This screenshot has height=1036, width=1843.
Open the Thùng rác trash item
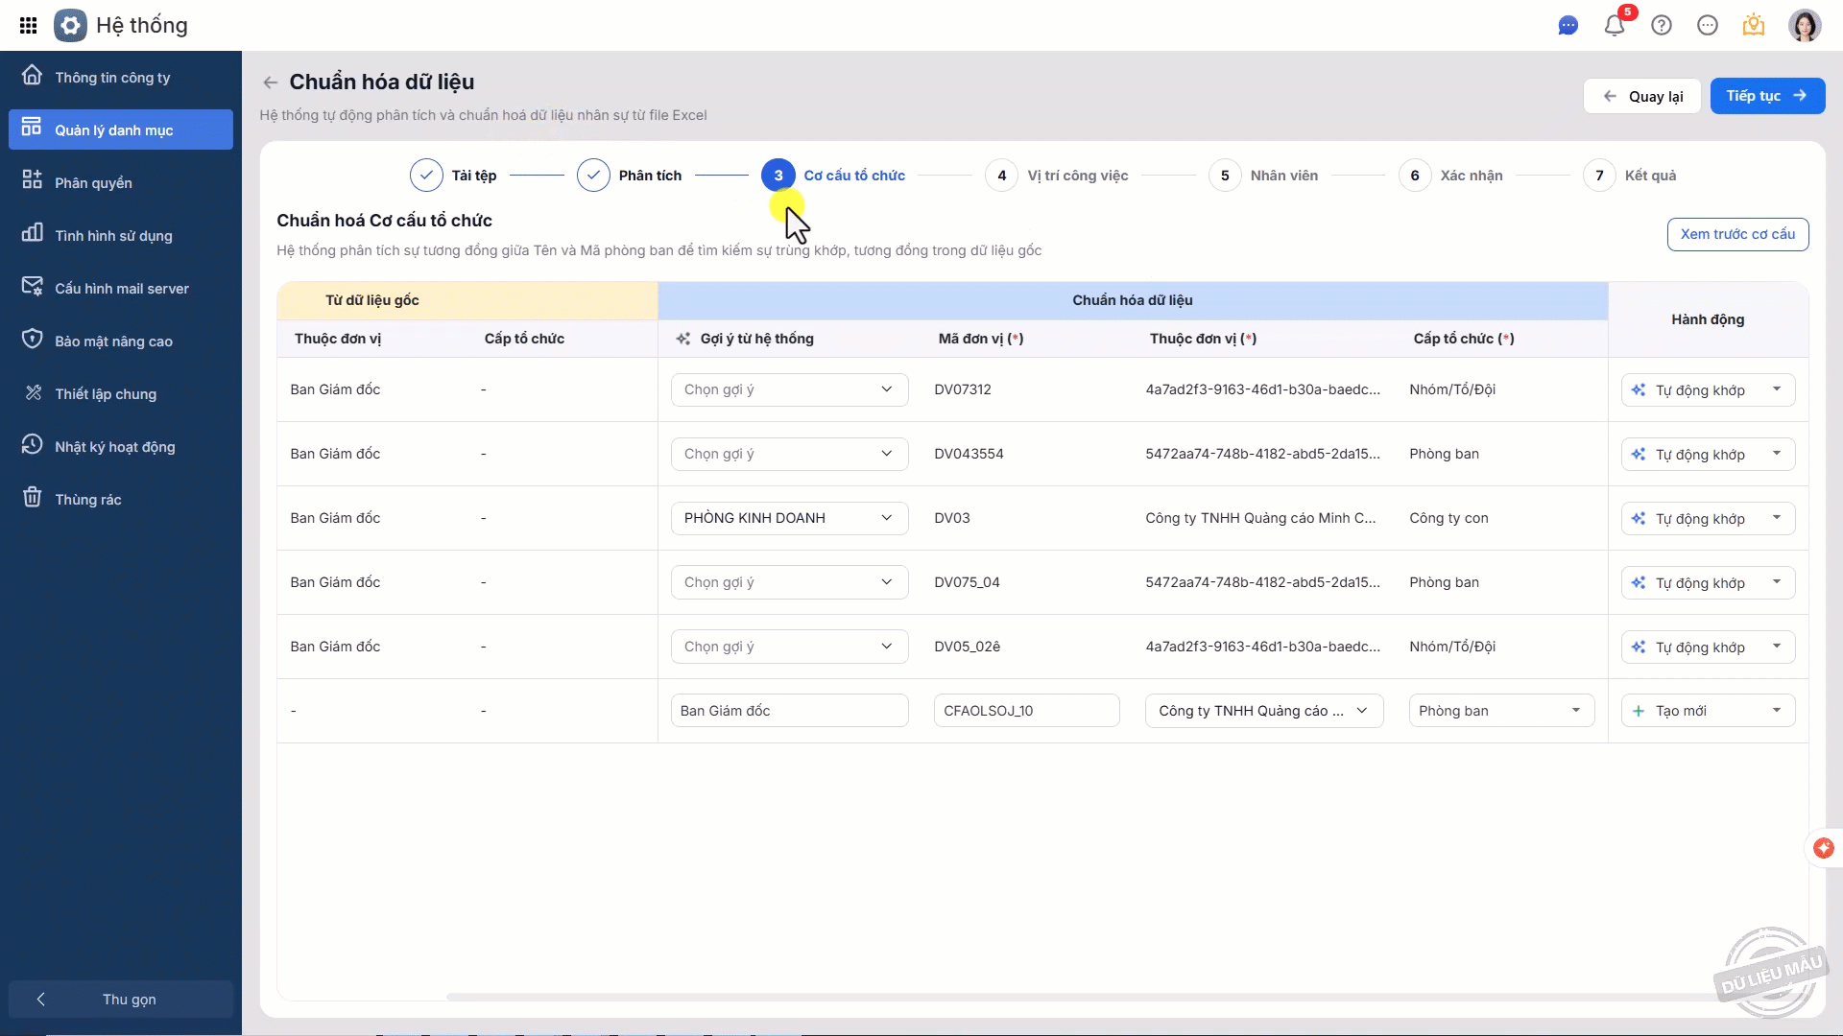point(87,499)
